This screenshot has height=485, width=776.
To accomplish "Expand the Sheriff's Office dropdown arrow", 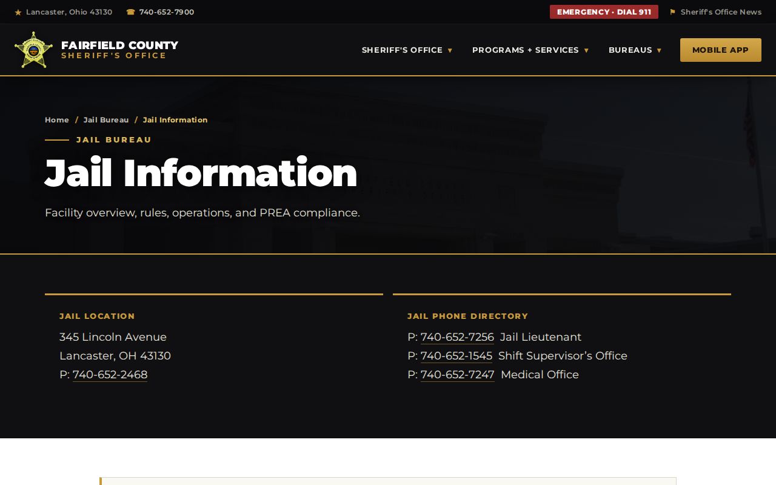I will click(450, 50).
